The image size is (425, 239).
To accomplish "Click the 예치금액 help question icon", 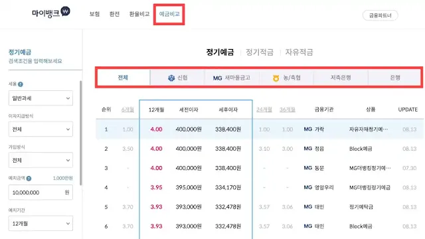I will [29, 179].
